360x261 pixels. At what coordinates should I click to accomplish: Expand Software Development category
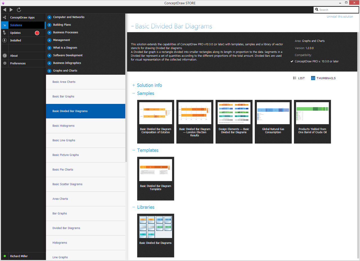[x=49, y=55]
